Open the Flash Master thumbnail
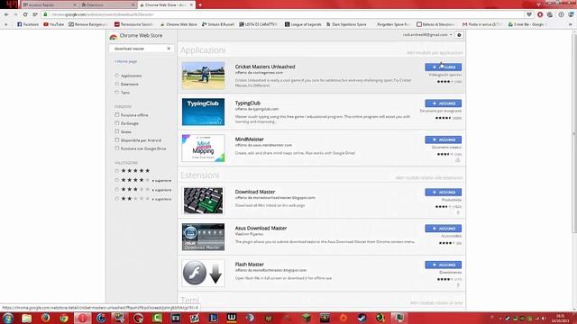Image resolution: width=577 pixels, height=324 pixels. [203, 274]
